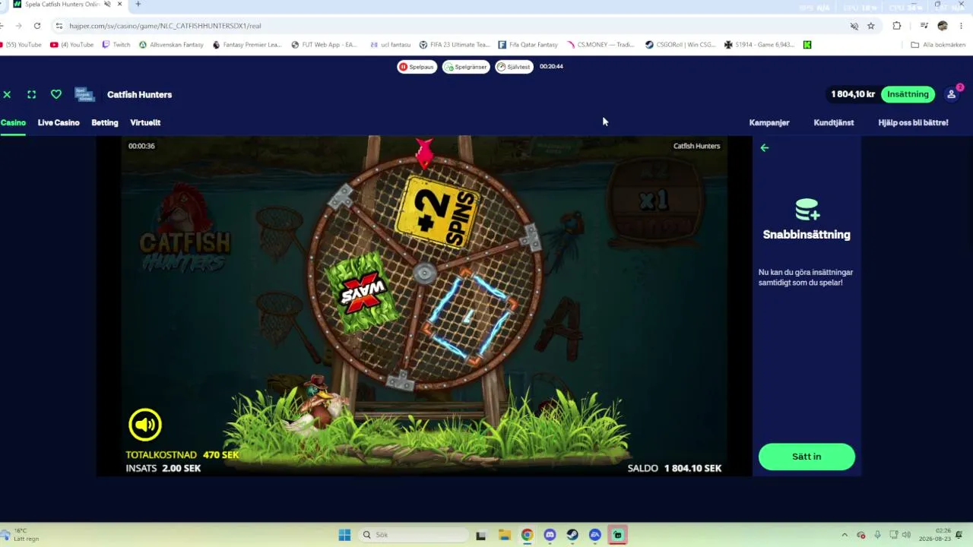
Task: Open the browser profile avatar
Action: [x=943, y=26]
